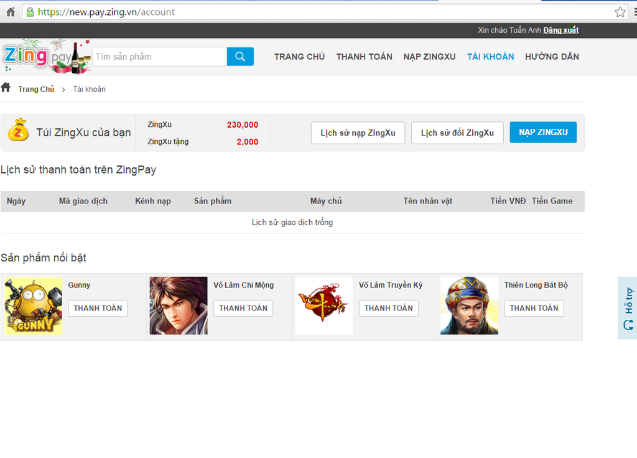Click the Ngày column header
The height and width of the screenshot is (458, 637).
tap(16, 201)
